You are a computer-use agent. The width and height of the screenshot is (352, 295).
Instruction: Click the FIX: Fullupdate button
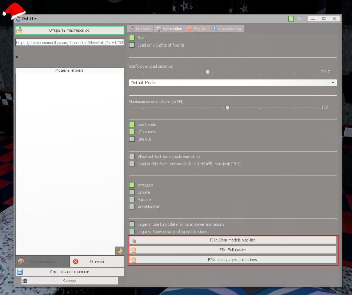coord(233,250)
